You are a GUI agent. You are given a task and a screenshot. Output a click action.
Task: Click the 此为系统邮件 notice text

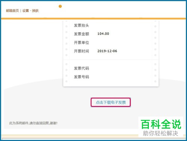33,123
